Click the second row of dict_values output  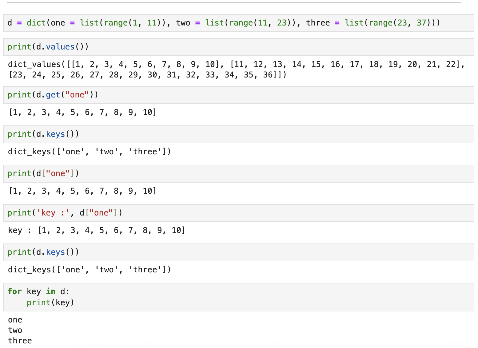click(147, 75)
